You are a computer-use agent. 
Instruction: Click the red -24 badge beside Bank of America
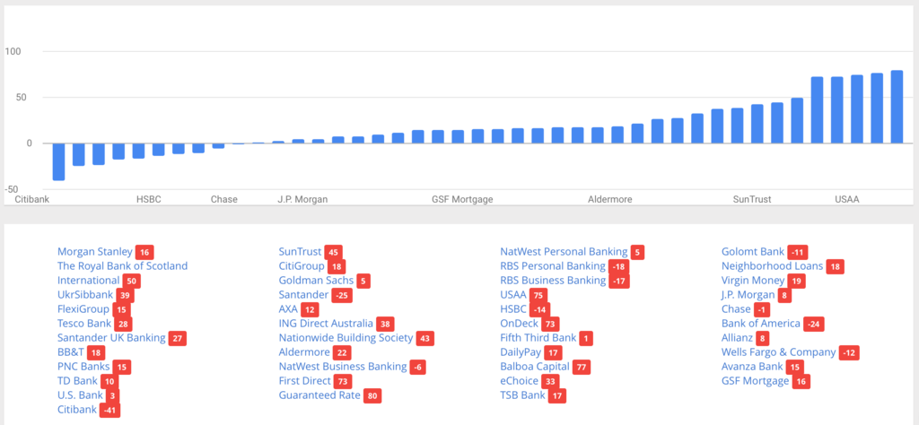tap(813, 324)
